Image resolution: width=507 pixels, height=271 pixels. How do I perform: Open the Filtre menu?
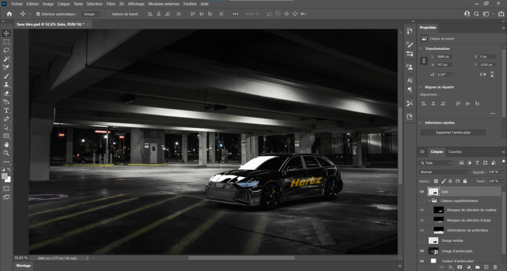(110, 4)
